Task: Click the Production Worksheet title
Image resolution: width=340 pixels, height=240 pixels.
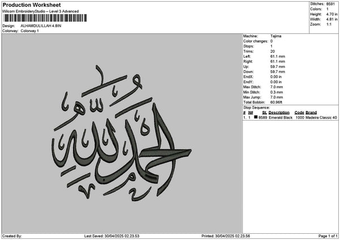Action: click(32, 5)
